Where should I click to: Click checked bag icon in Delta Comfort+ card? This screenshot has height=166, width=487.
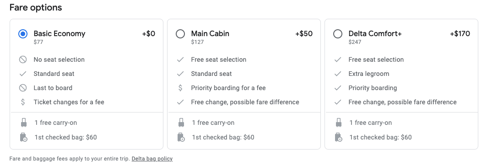click(x=339, y=137)
